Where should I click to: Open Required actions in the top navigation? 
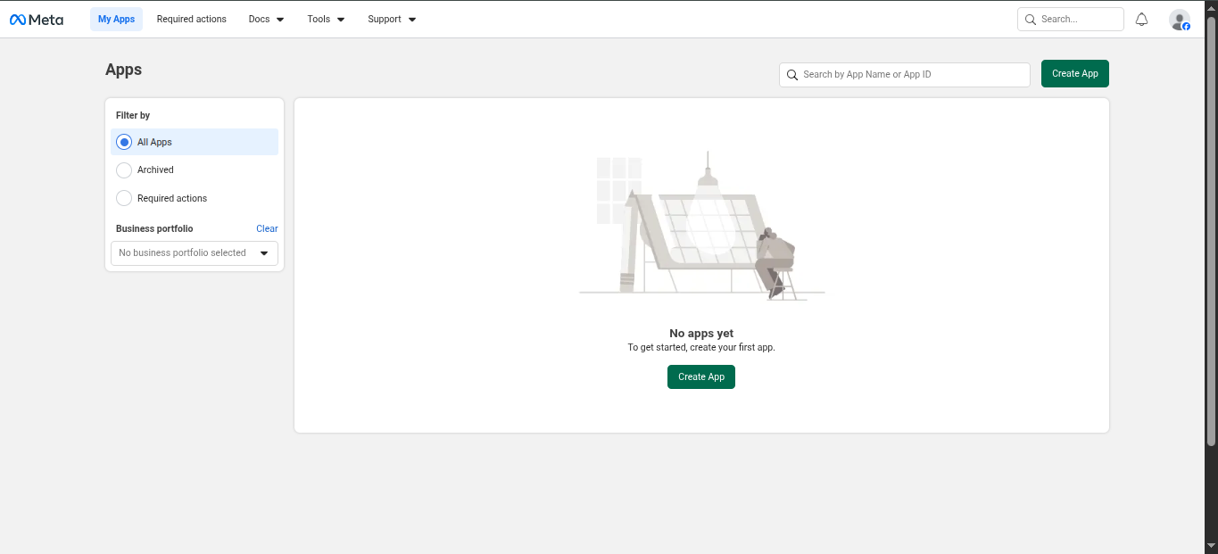coord(192,20)
